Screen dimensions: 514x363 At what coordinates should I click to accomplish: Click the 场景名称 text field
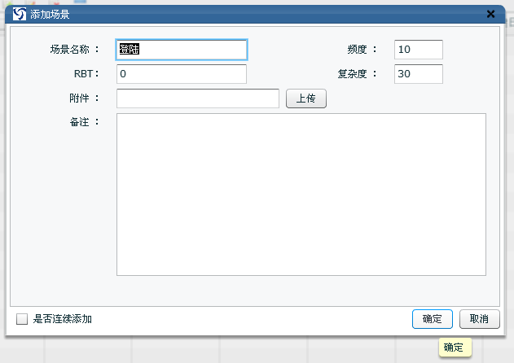(182, 50)
